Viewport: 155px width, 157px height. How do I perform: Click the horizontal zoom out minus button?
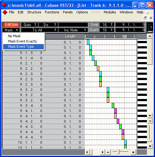click(x=108, y=152)
